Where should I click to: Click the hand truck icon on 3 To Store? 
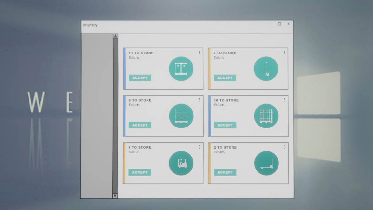coord(266,69)
